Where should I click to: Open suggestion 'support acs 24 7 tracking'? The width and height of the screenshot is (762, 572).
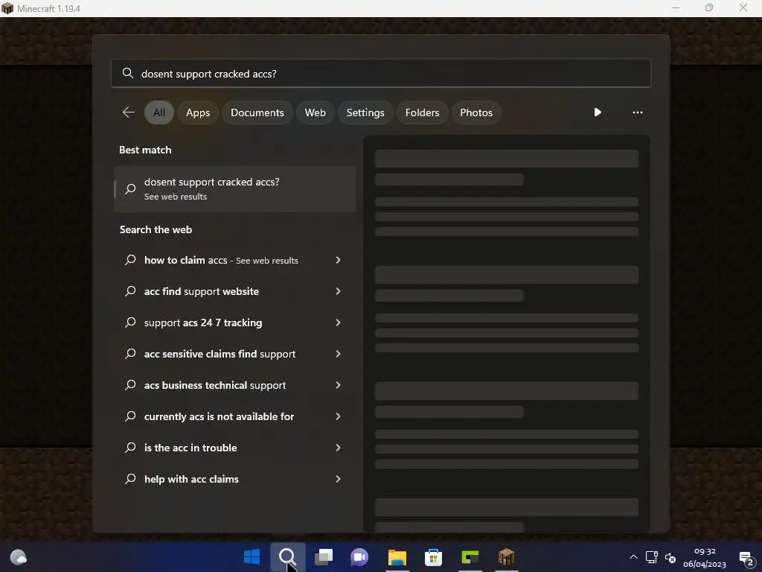(235, 322)
